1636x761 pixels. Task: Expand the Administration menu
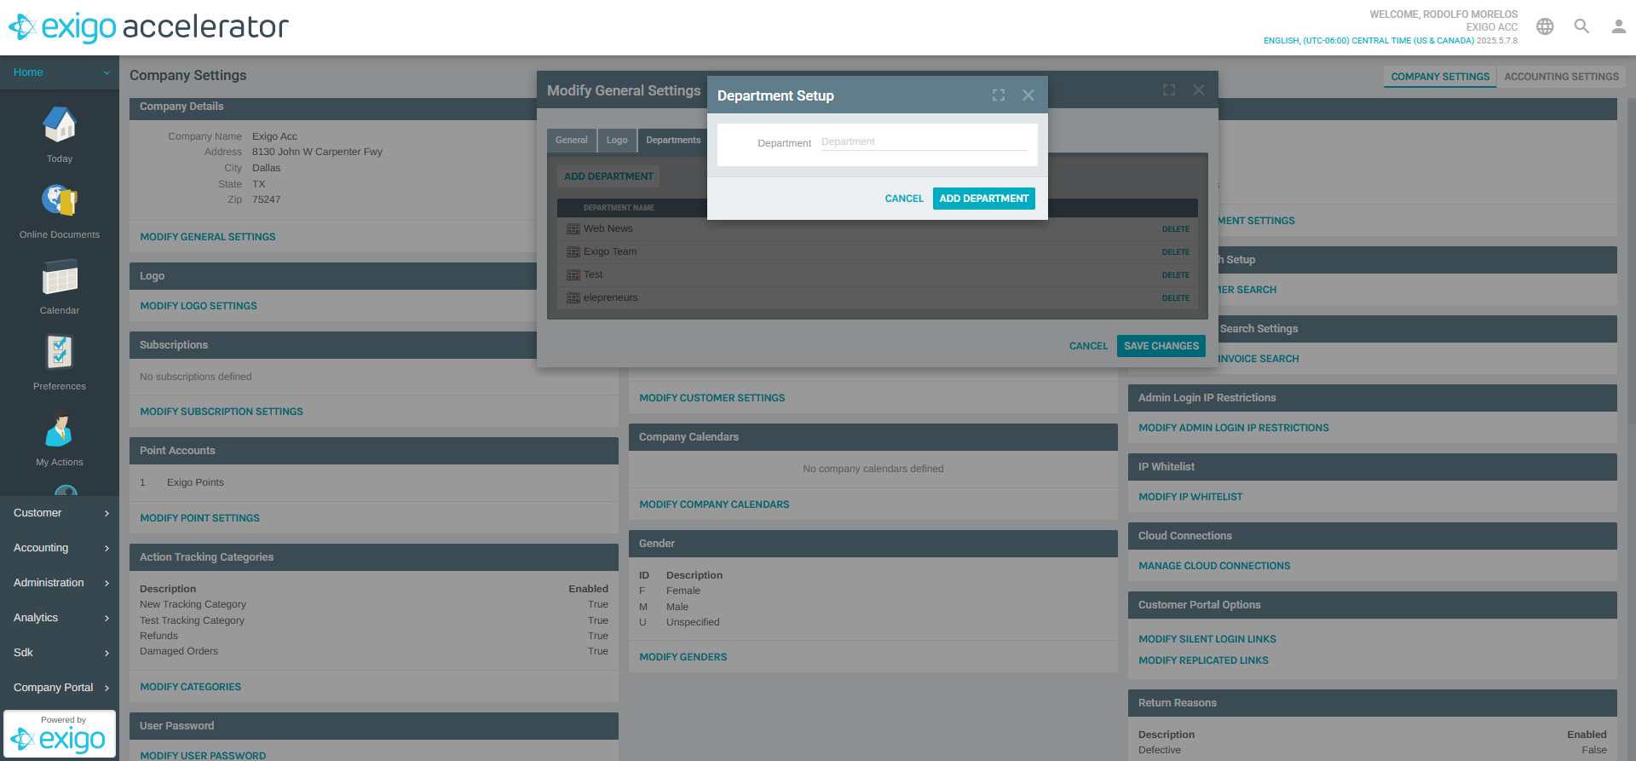click(x=60, y=583)
